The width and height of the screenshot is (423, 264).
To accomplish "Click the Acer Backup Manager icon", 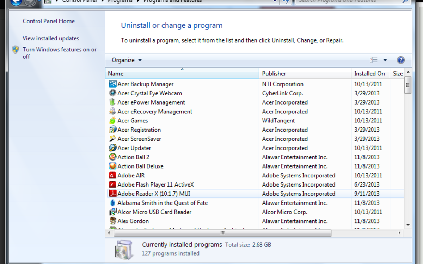I will point(112,84).
